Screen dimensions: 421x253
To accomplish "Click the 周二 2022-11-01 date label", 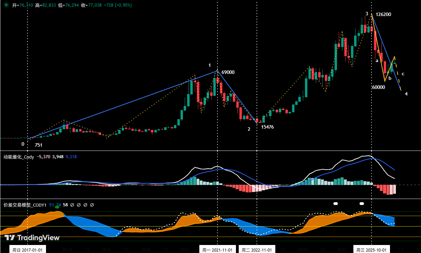I will (x=257, y=250).
